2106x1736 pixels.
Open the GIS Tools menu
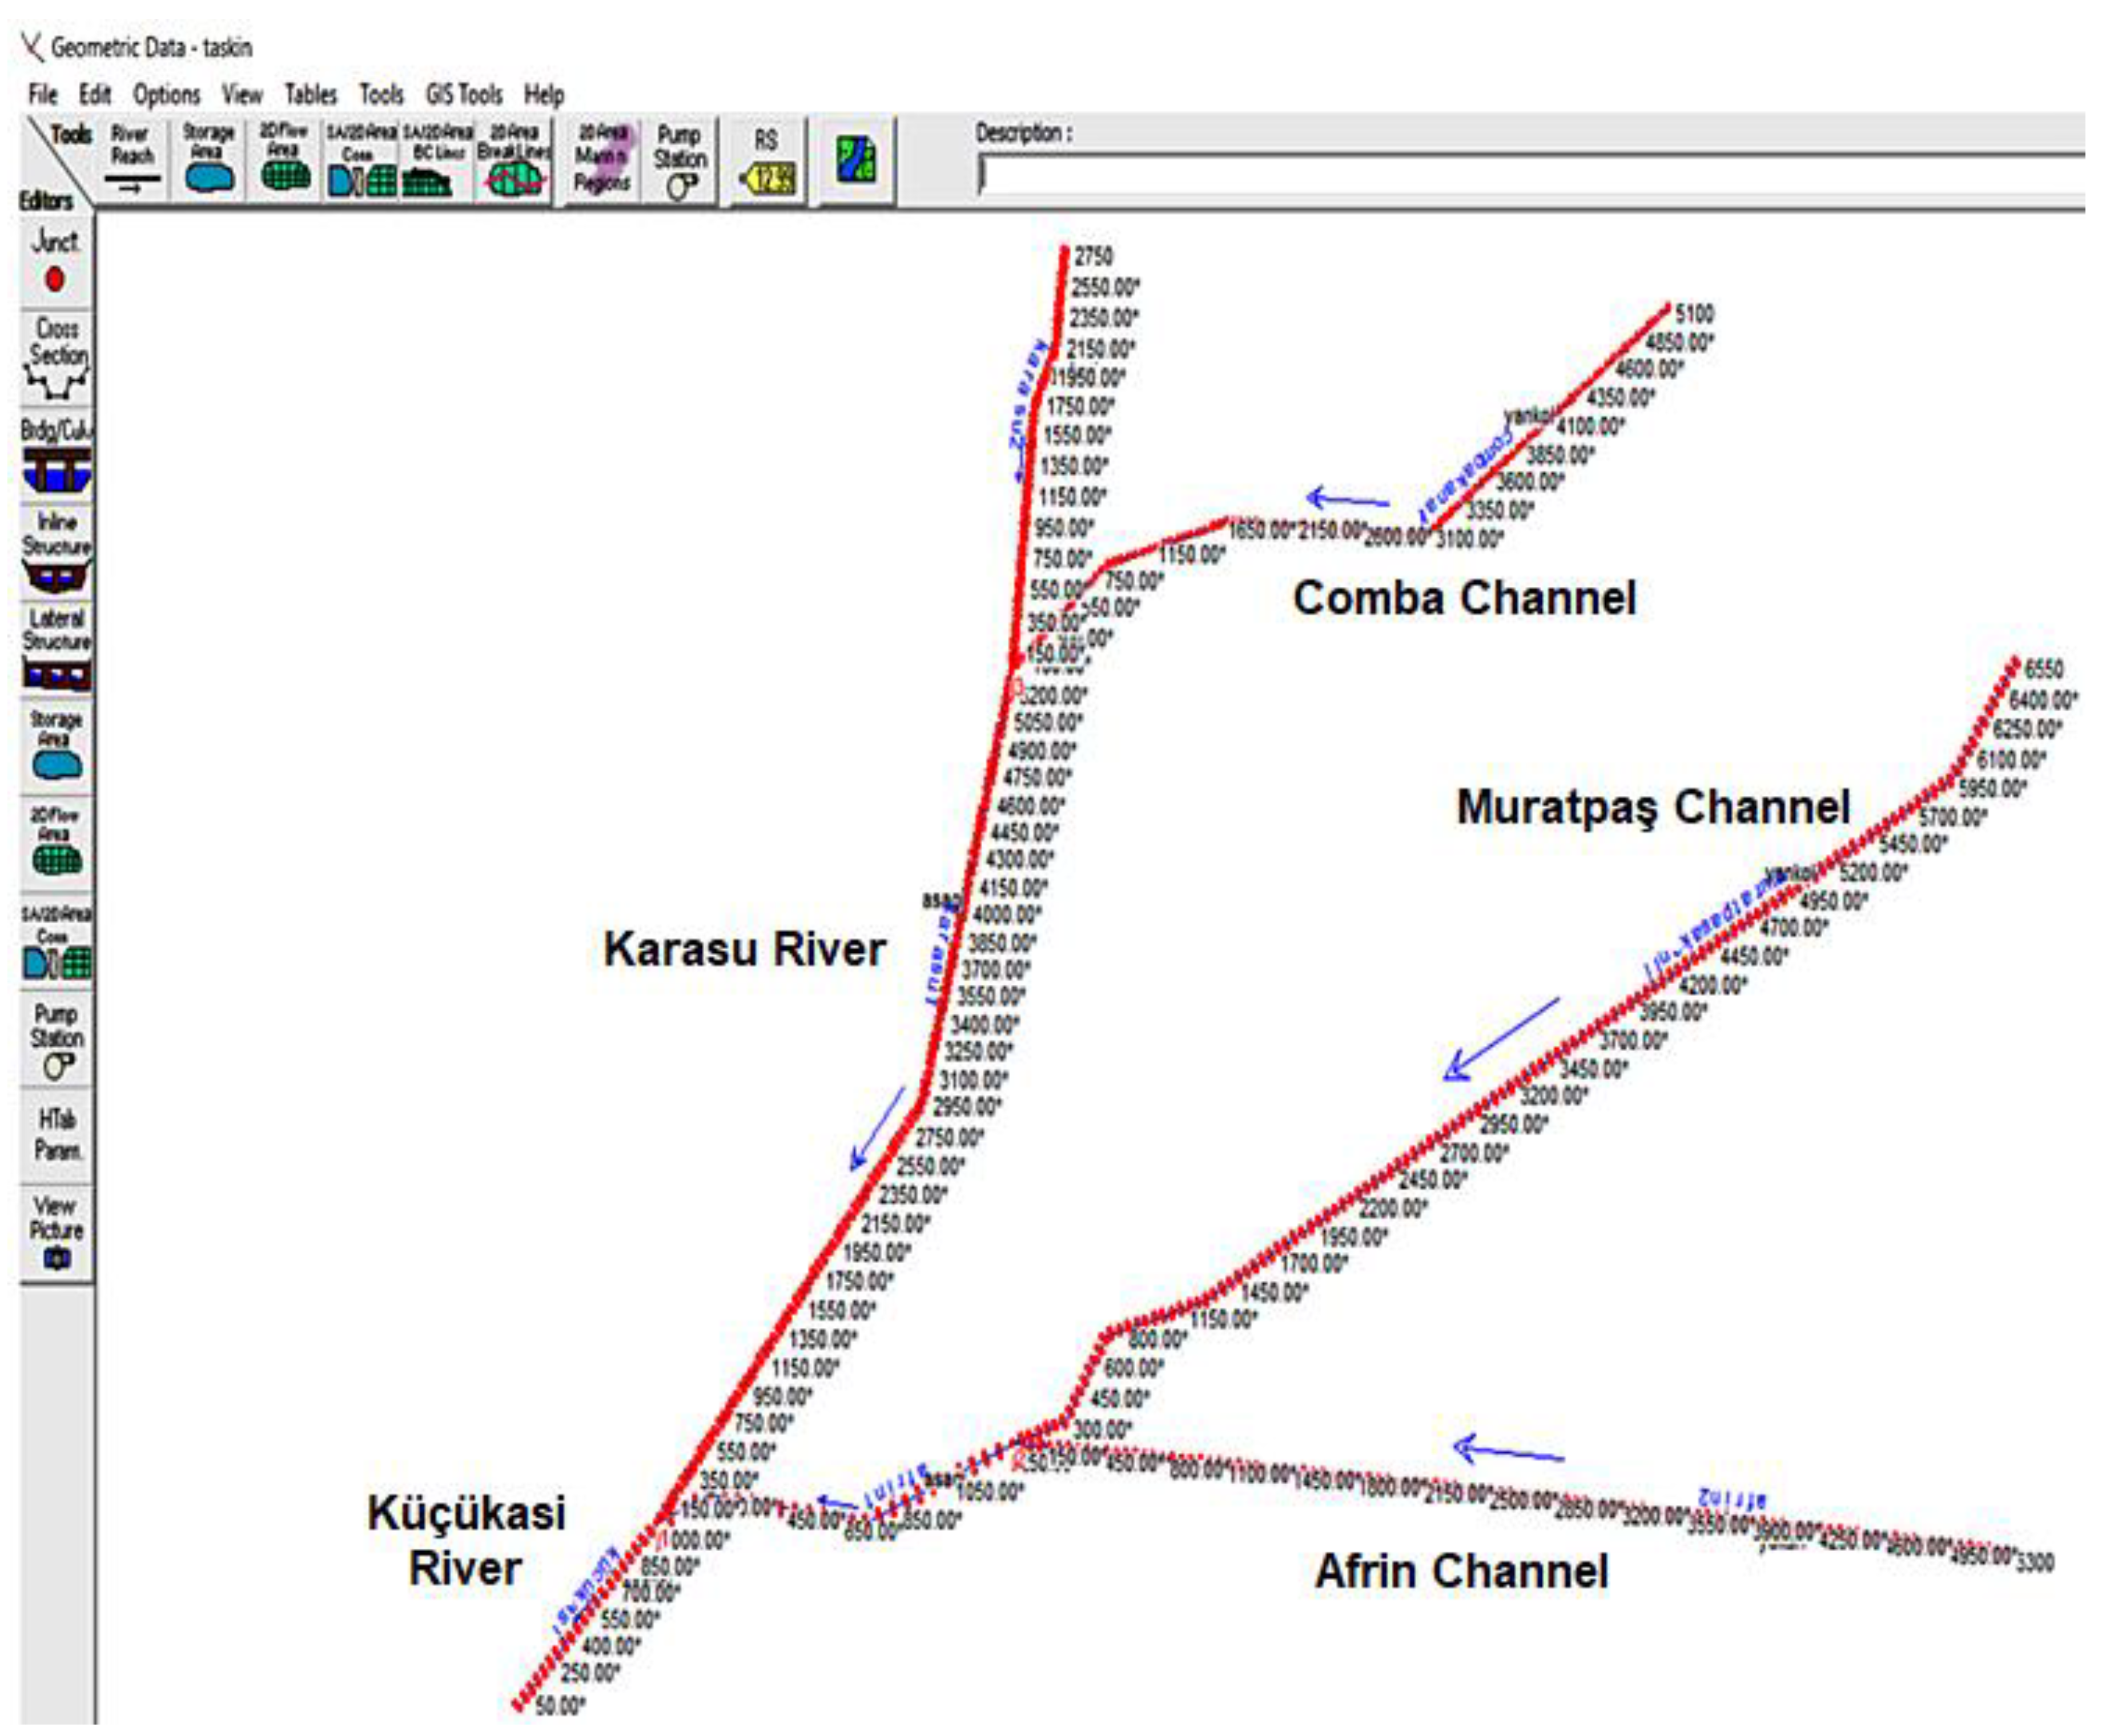click(x=463, y=95)
